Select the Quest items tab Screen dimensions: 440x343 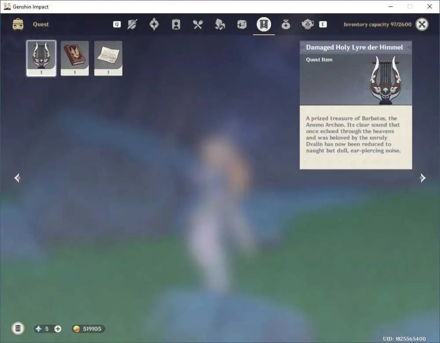[264, 24]
